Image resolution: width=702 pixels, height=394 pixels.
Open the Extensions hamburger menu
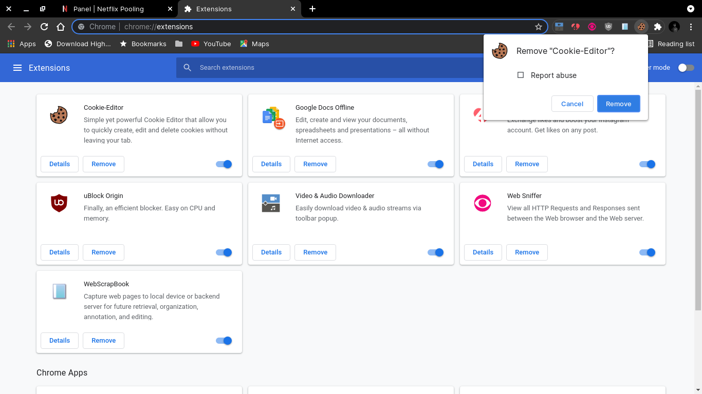pos(17,68)
